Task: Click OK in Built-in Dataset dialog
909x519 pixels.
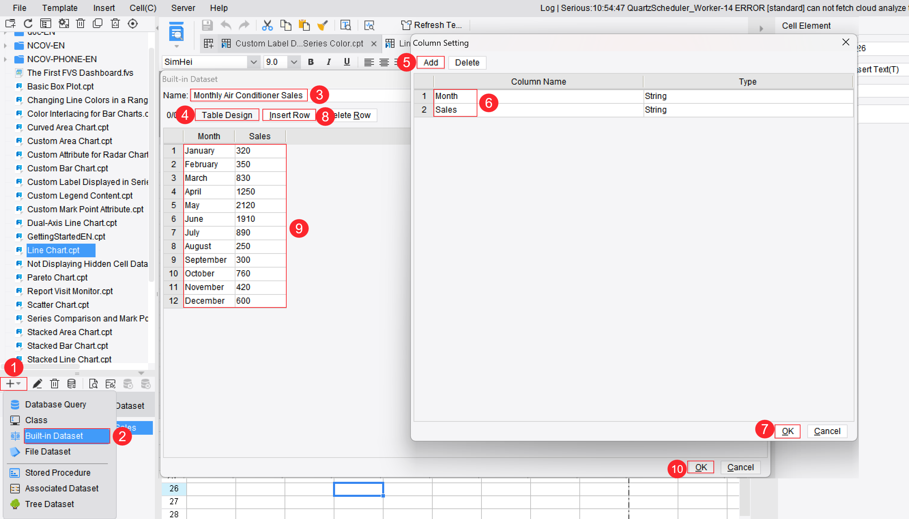Action: 701,467
